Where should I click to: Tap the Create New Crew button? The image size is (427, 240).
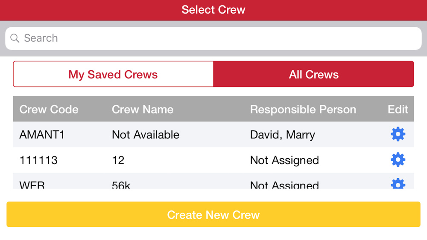(213, 214)
